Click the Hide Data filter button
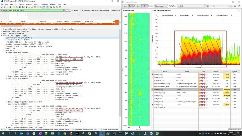The width and height of the screenshot is (242, 136). [95, 10]
